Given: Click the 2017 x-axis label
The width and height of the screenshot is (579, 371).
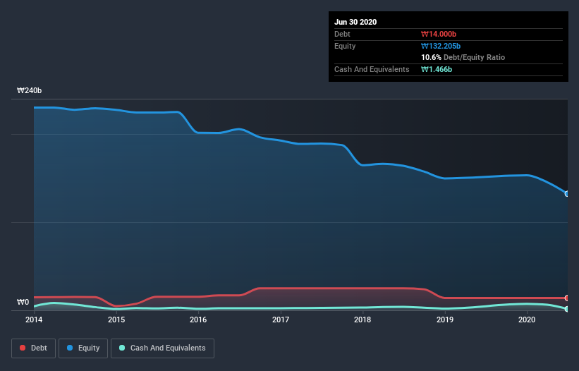Looking at the screenshot, I should coord(281,320).
